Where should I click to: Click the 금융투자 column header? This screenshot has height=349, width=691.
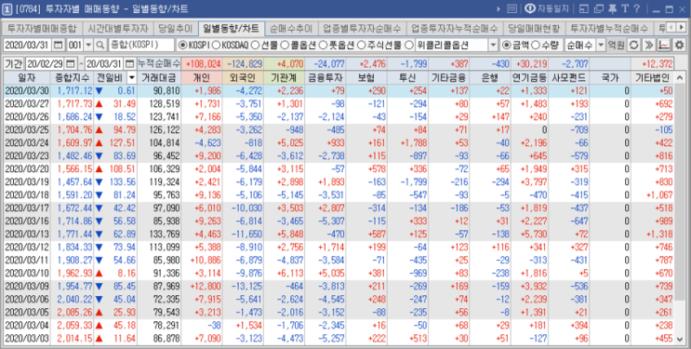click(x=326, y=78)
